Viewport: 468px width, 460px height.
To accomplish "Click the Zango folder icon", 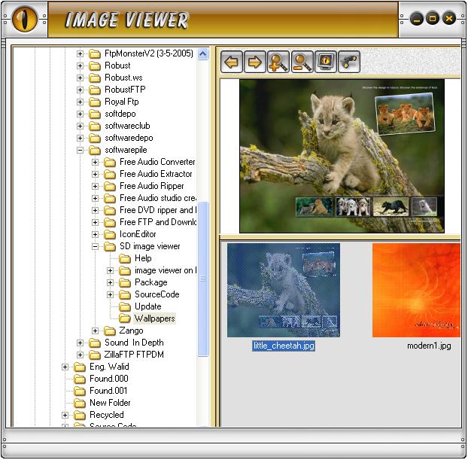I will (x=110, y=331).
